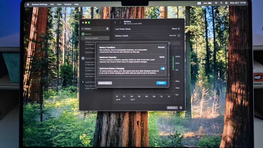This screenshot has height=148, width=263.
Task: Click the Jul 6 chart date label
Action: (x=118, y=100)
